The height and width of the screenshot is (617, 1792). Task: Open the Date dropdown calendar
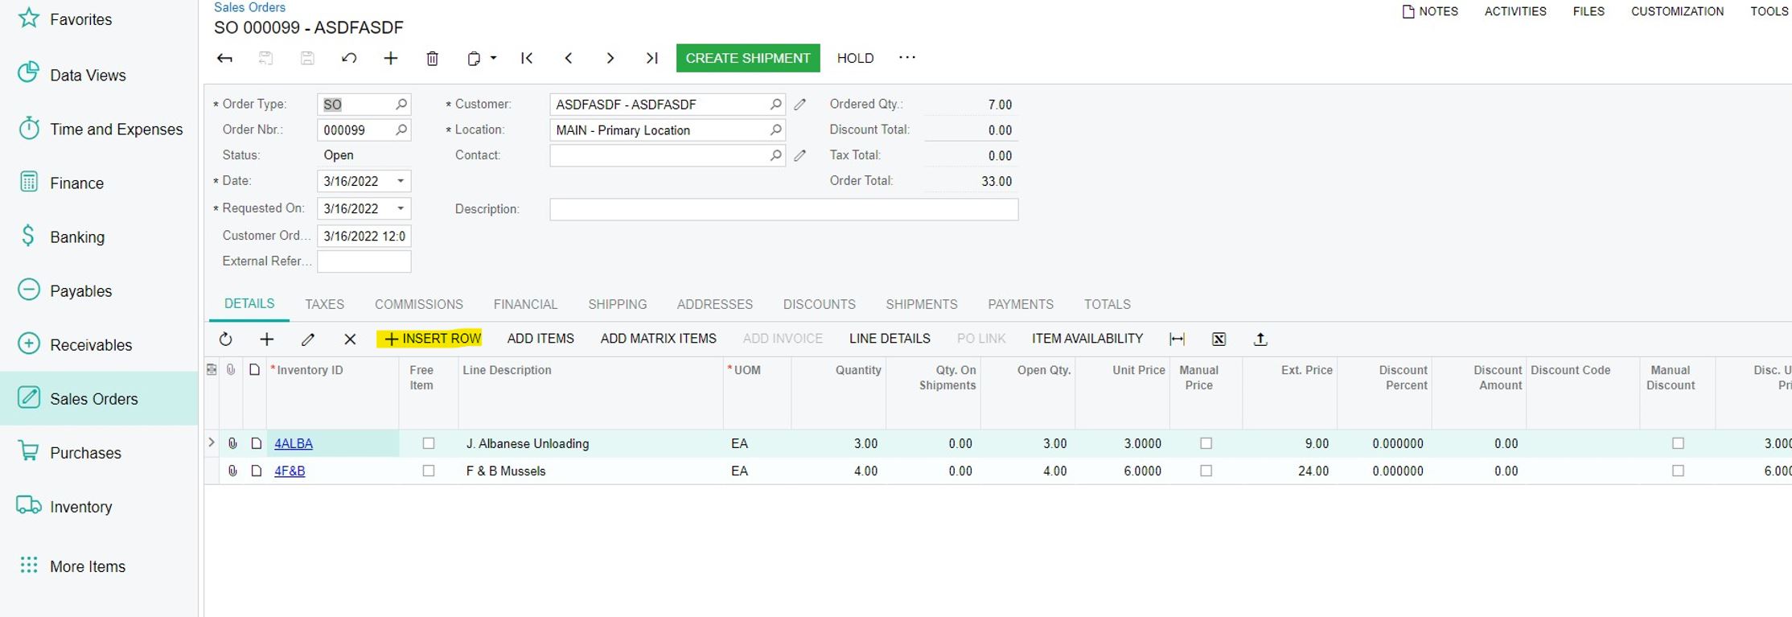tap(401, 181)
